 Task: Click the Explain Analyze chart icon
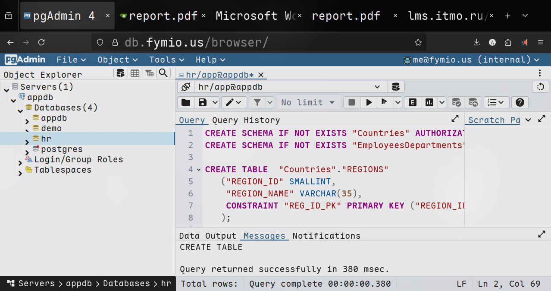click(x=429, y=102)
